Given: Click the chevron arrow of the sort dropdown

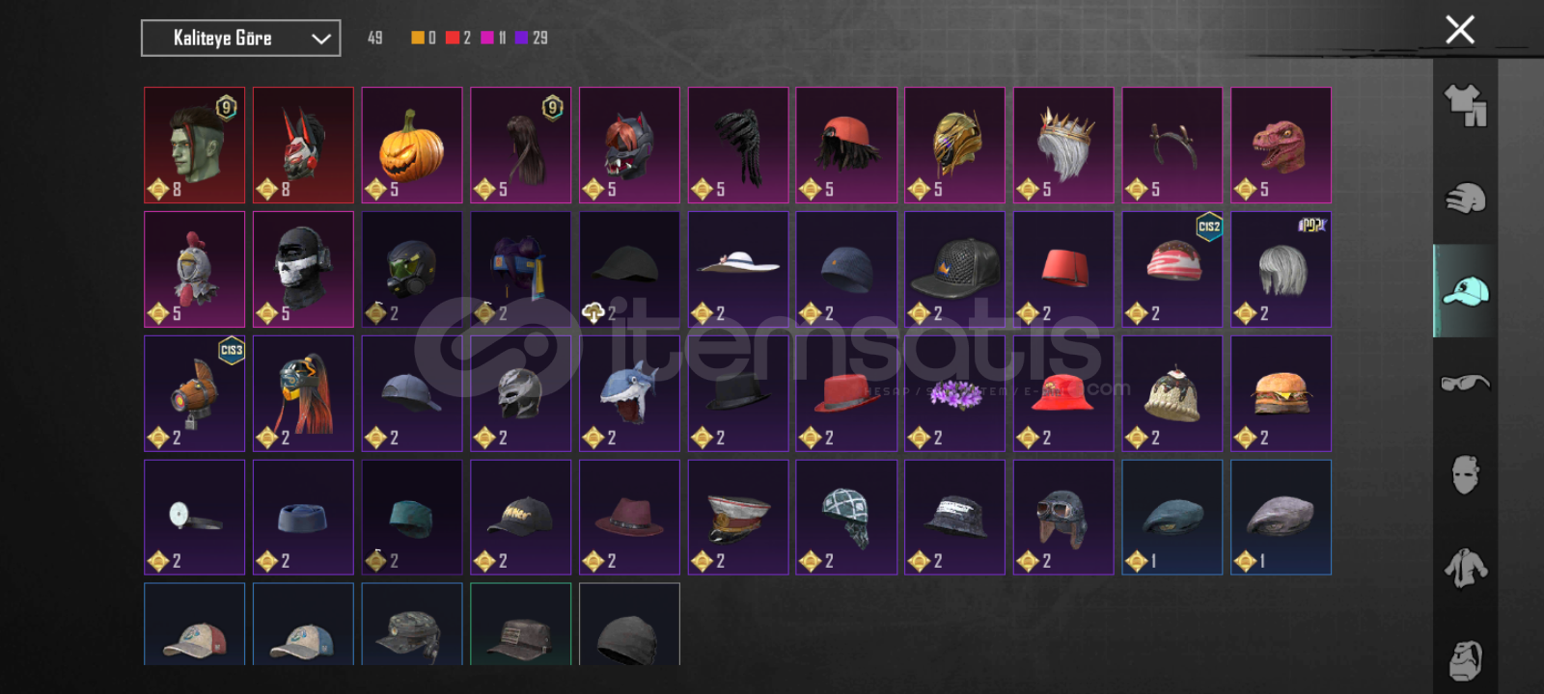Looking at the screenshot, I should tap(320, 39).
